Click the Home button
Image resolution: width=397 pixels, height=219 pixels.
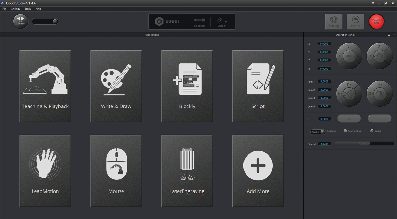click(x=355, y=21)
